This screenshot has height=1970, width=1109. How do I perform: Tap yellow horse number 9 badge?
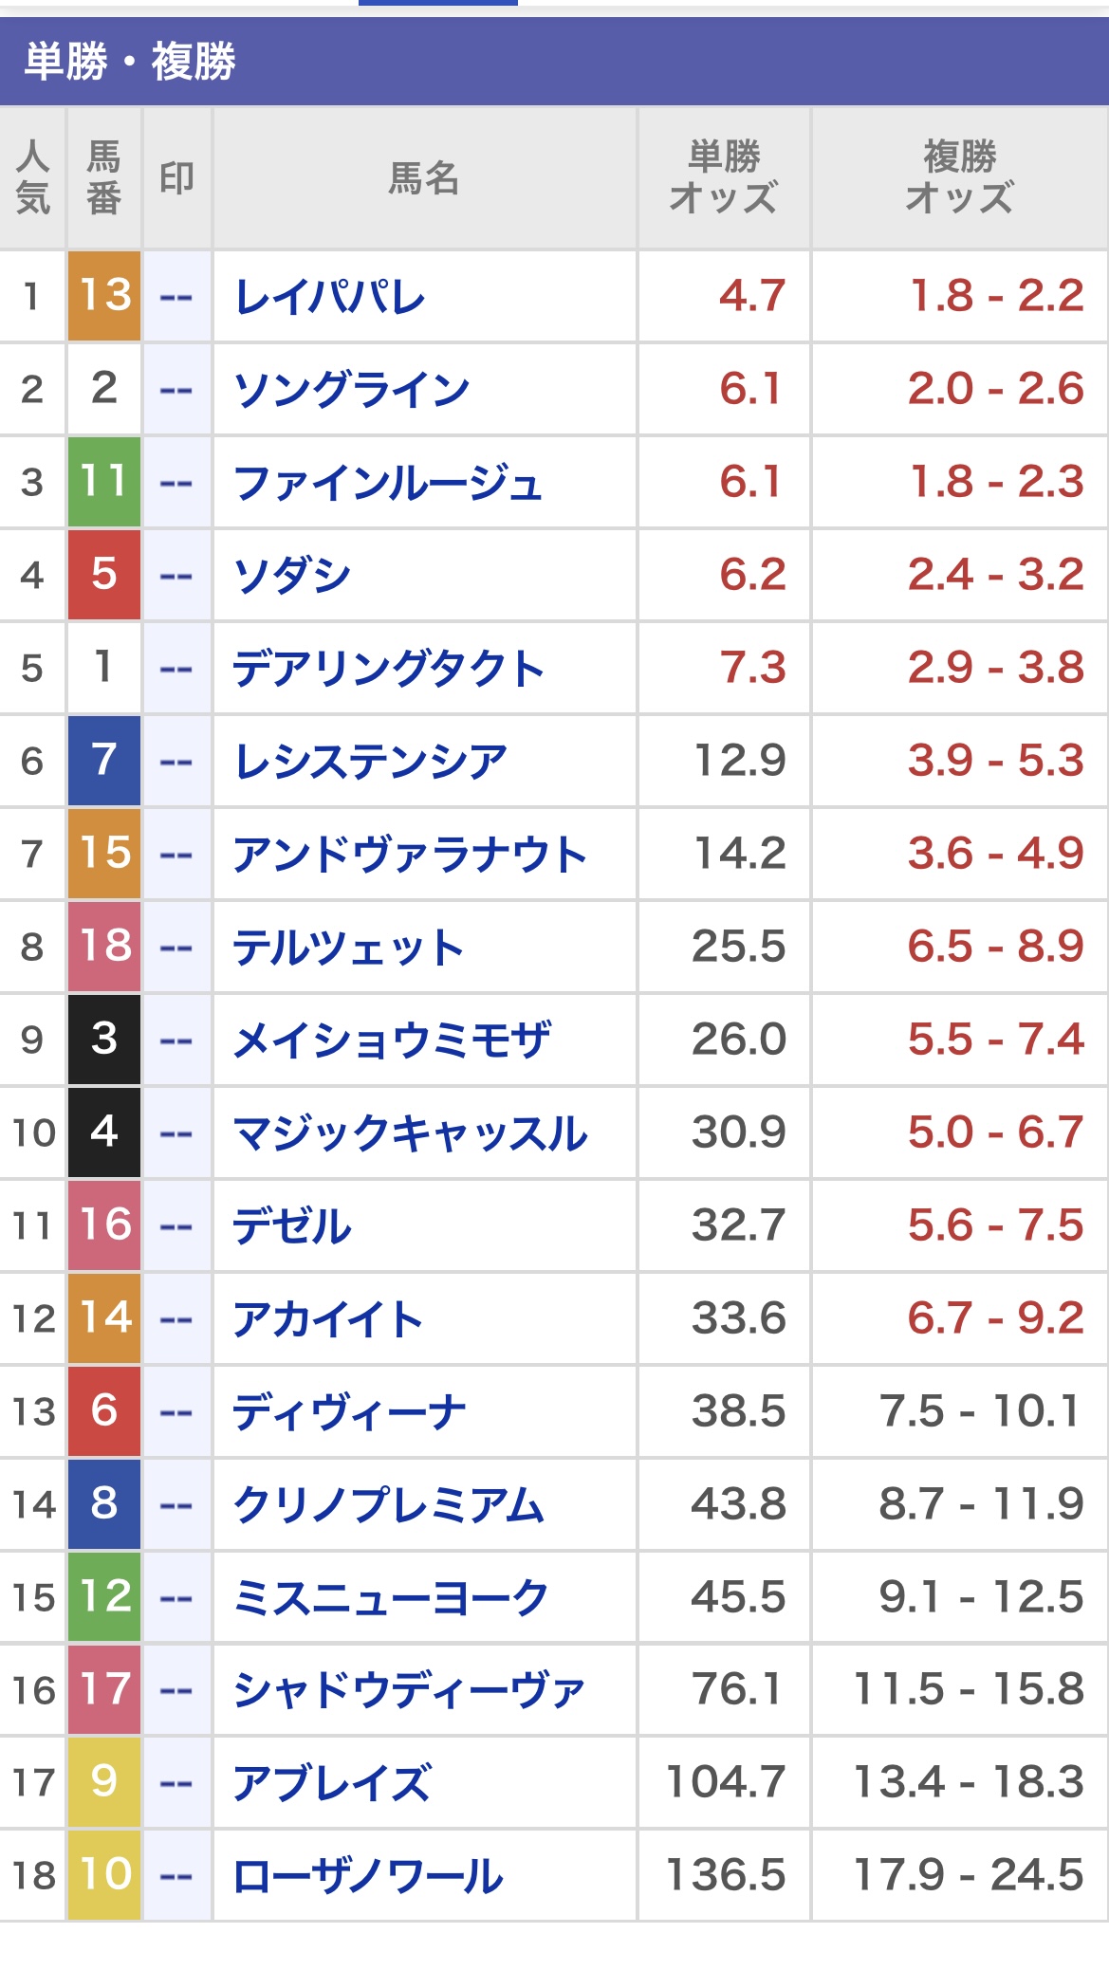pyautogui.click(x=104, y=1782)
